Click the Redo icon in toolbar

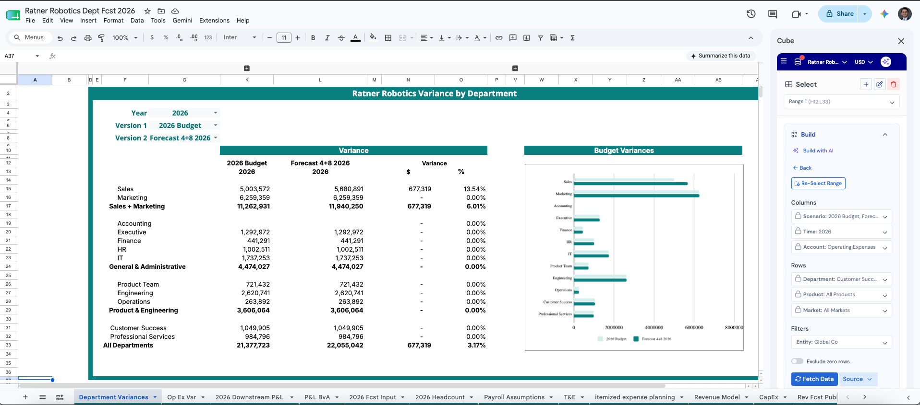tap(73, 38)
